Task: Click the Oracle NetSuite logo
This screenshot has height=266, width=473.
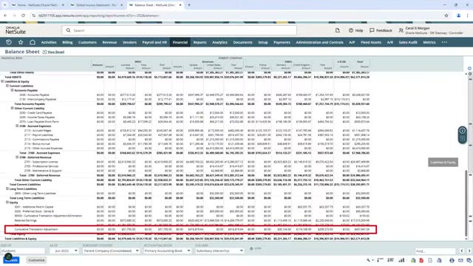Action: pos(16,30)
